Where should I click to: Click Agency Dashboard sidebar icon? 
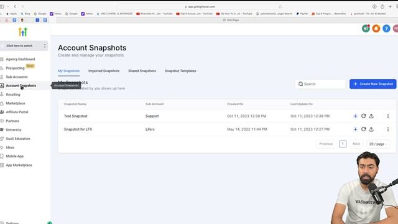(x=2, y=59)
